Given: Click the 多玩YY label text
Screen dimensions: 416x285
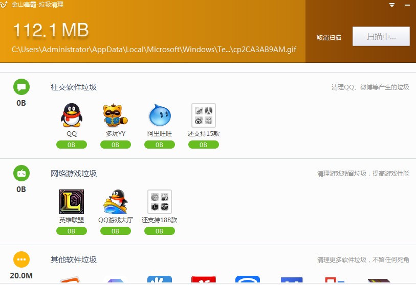Looking at the screenshot, I should click(x=116, y=133).
